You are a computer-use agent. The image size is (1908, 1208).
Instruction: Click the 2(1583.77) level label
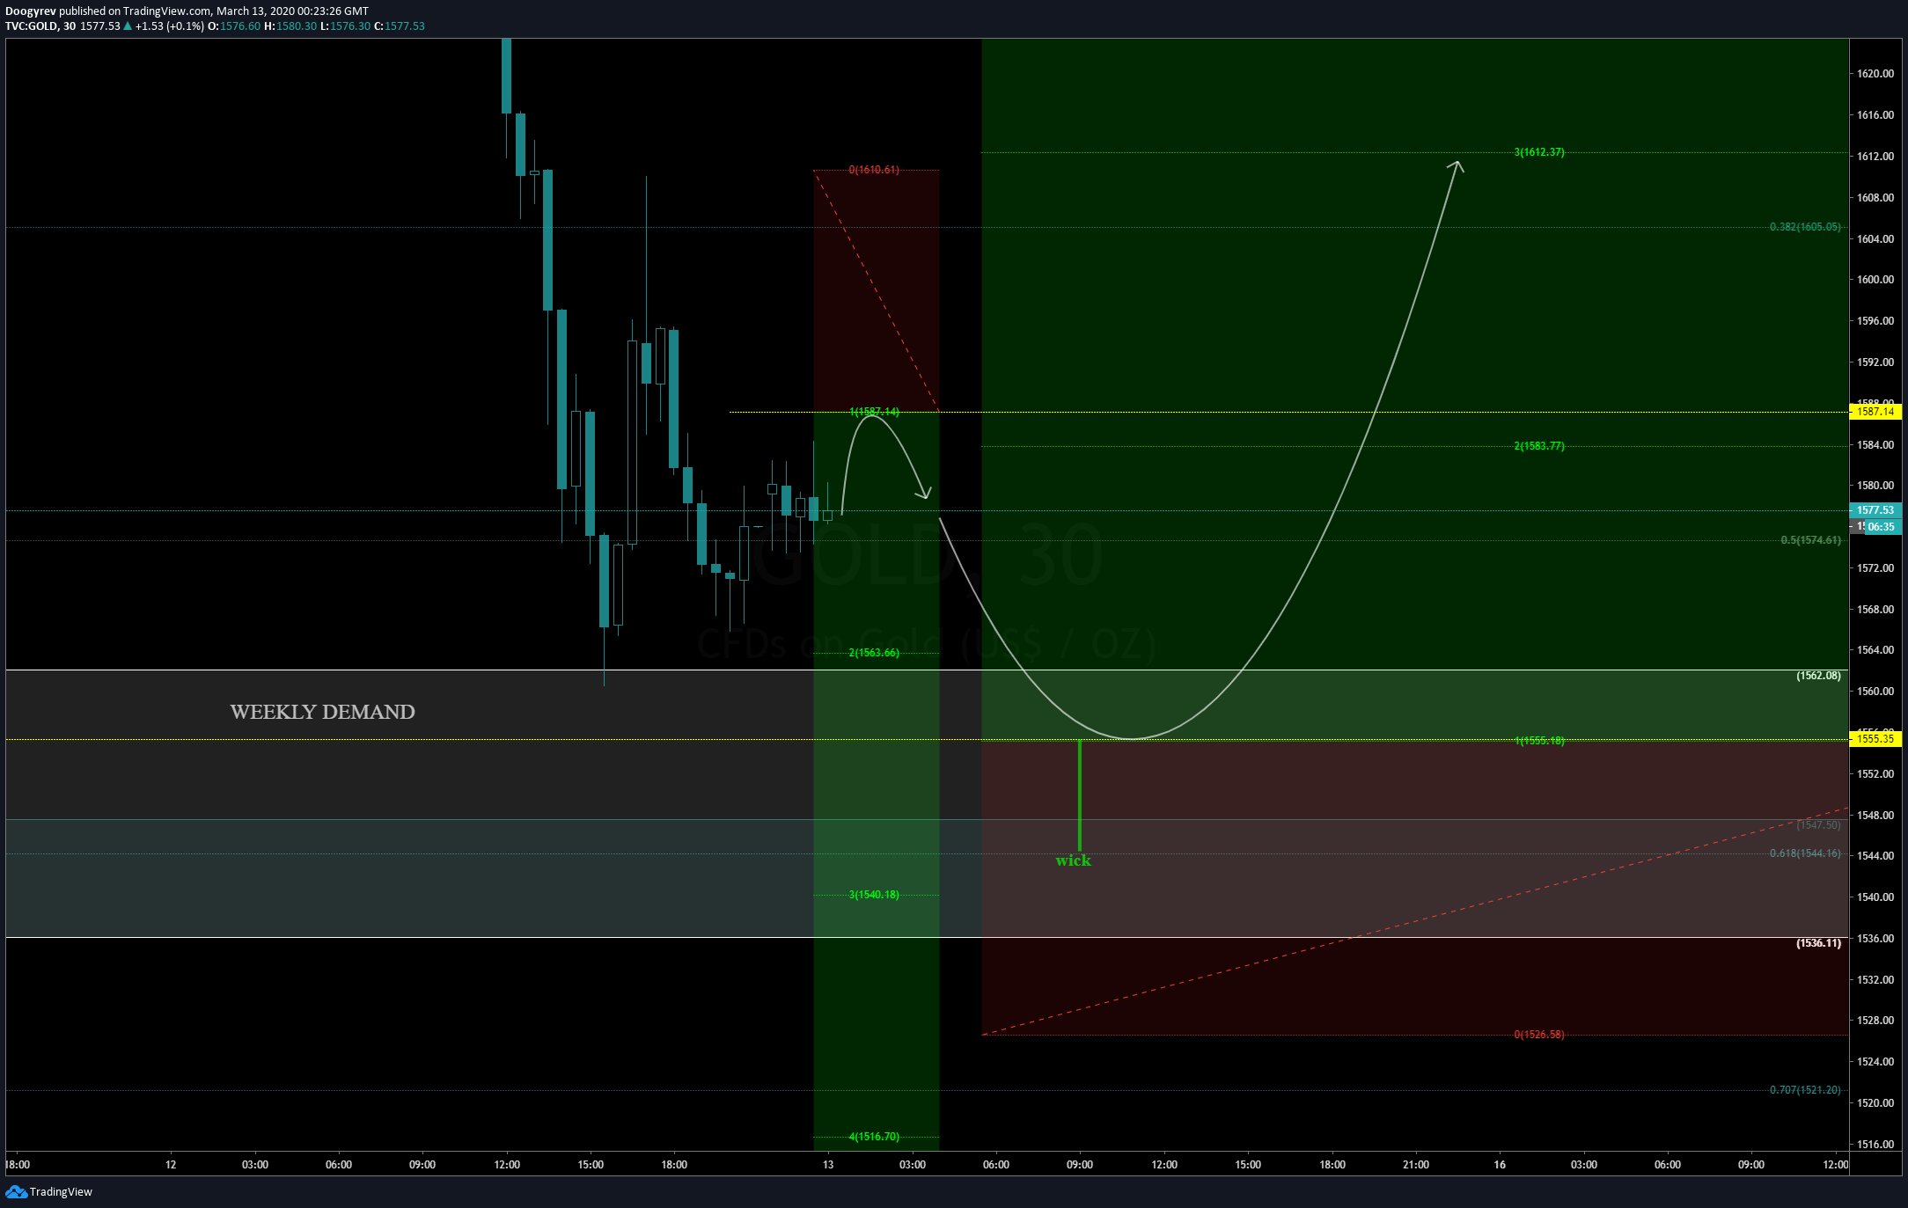pyautogui.click(x=1539, y=446)
